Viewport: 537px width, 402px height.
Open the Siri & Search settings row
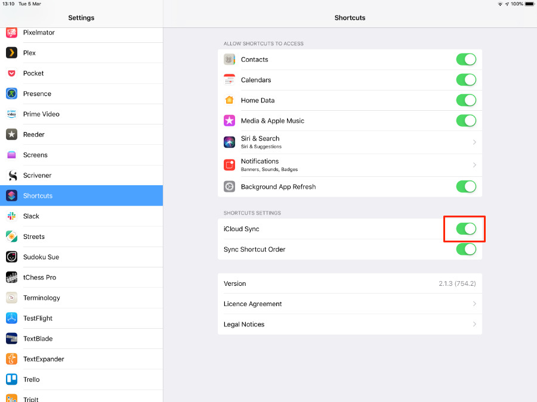350,142
